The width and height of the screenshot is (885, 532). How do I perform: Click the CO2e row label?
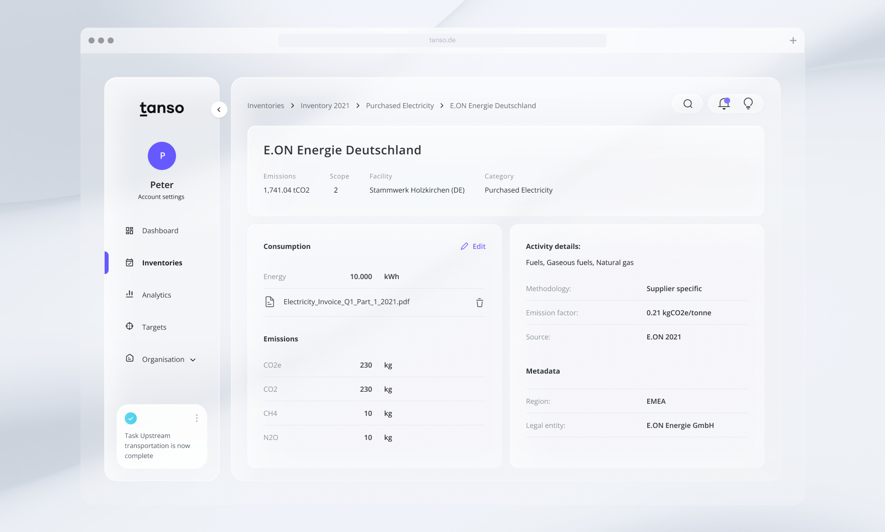coord(273,365)
